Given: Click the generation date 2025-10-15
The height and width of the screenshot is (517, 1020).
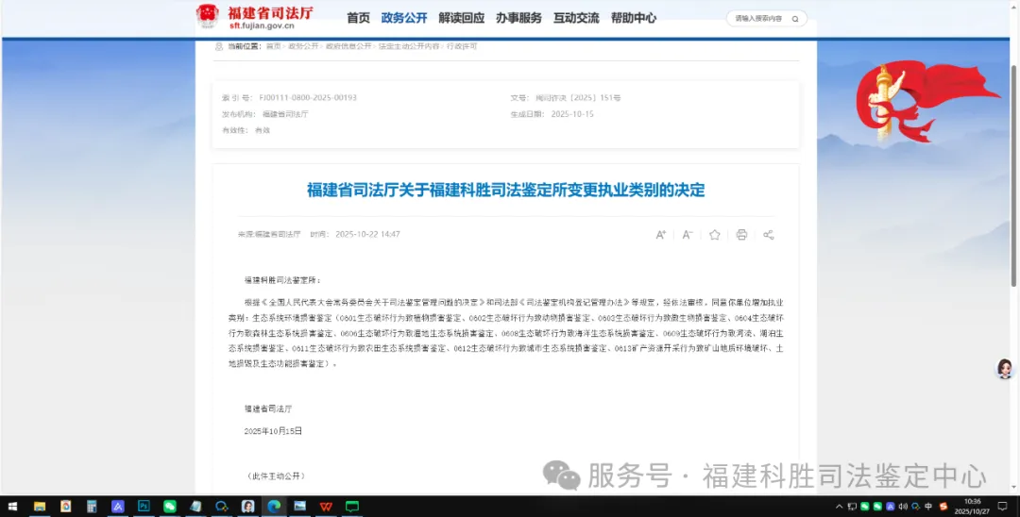Looking at the screenshot, I should (572, 114).
